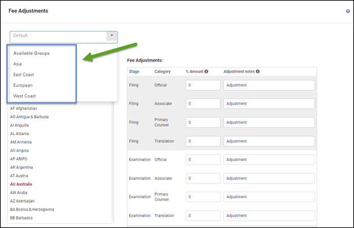Choose European from the group list
This screenshot has height=228, width=354.
23,86
